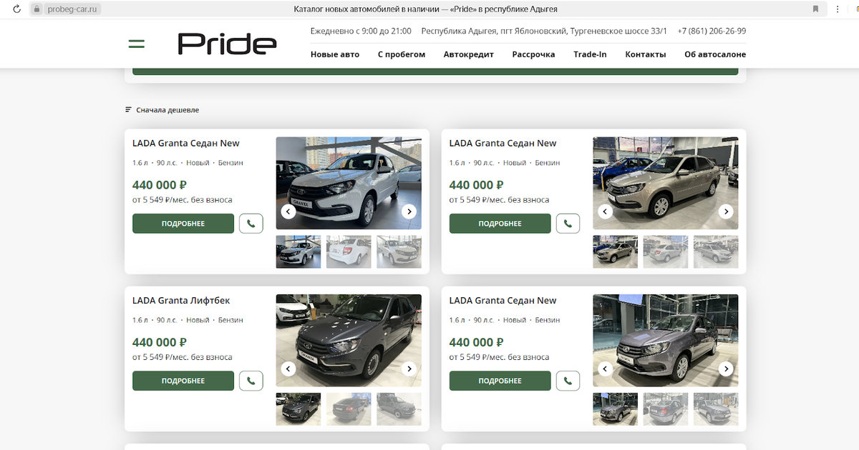
Task: Select Рассрочка in the navigation
Action: click(x=533, y=54)
